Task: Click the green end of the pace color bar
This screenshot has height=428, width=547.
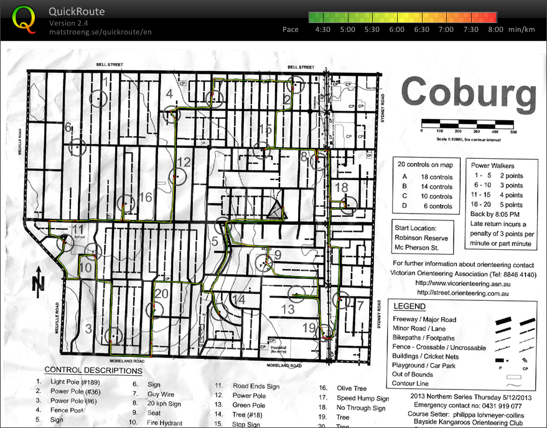Action: [314, 17]
